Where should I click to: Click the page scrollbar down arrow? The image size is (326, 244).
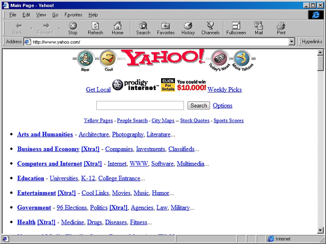[x=320, y=230]
